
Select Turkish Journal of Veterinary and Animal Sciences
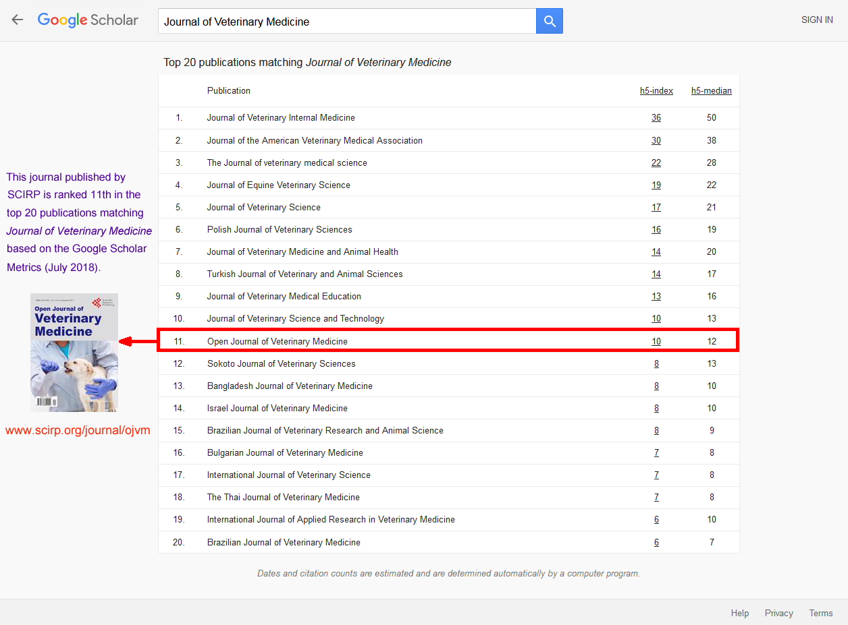305,274
